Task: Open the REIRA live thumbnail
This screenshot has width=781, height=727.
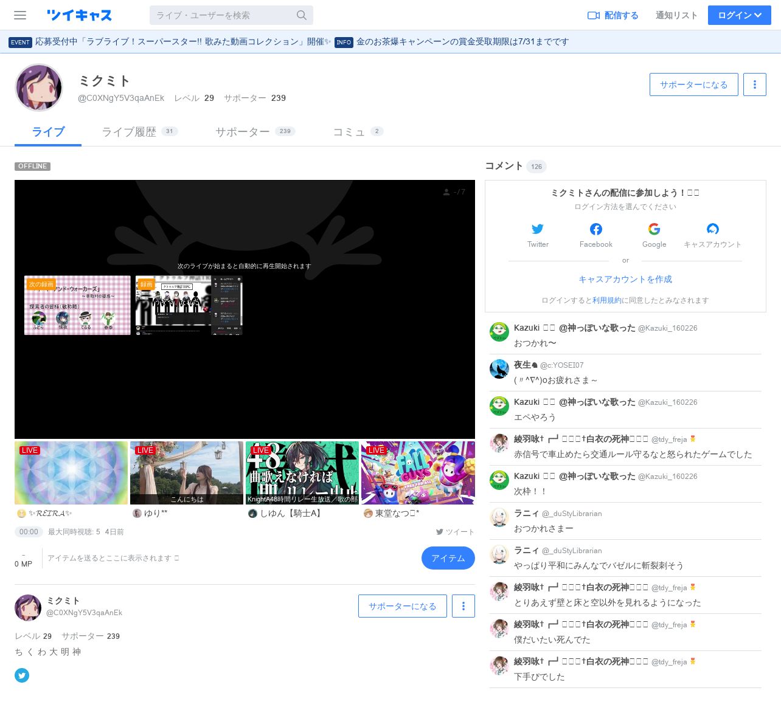Action: tap(71, 473)
